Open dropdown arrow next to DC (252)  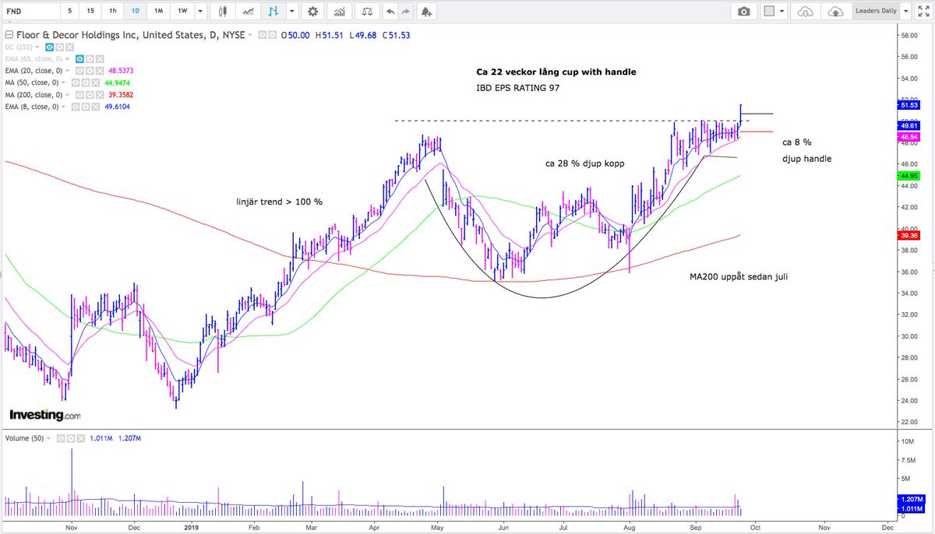coord(37,47)
